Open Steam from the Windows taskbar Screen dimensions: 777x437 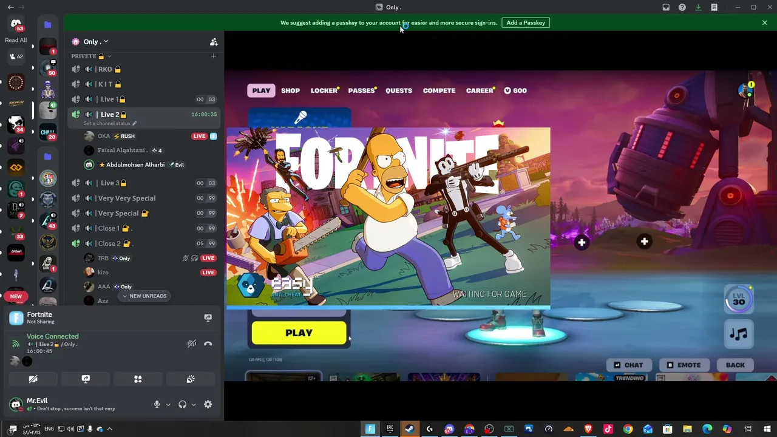coord(410,429)
